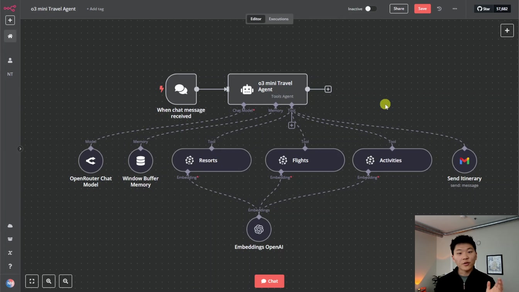Switch to the Executions tab
Viewport: 519px width, 292px height.
(x=279, y=19)
